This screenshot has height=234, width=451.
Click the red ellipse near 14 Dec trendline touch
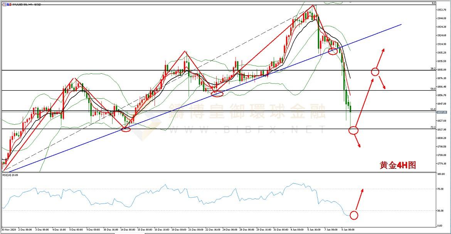pyautogui.click(x=126, y=129)
